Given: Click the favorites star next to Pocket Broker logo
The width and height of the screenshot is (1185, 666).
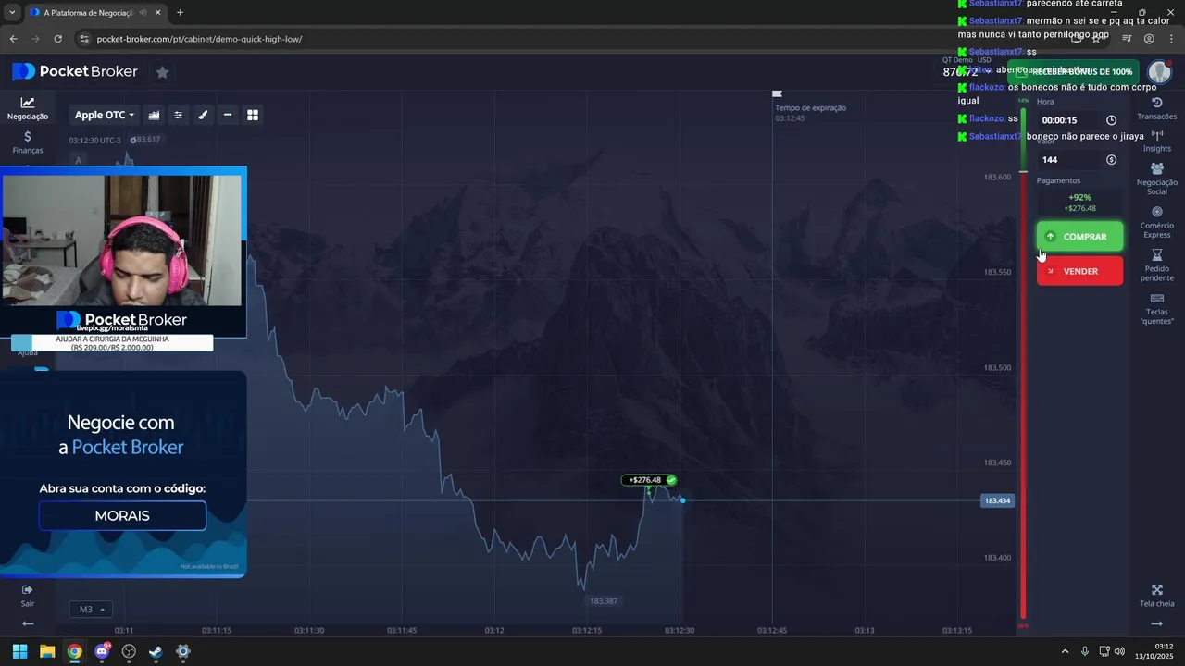Looking at the screenshot, I should pyautogui.click(x=162, y=72).
